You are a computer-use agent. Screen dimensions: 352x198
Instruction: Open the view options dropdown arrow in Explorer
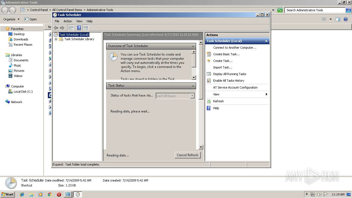331,19
